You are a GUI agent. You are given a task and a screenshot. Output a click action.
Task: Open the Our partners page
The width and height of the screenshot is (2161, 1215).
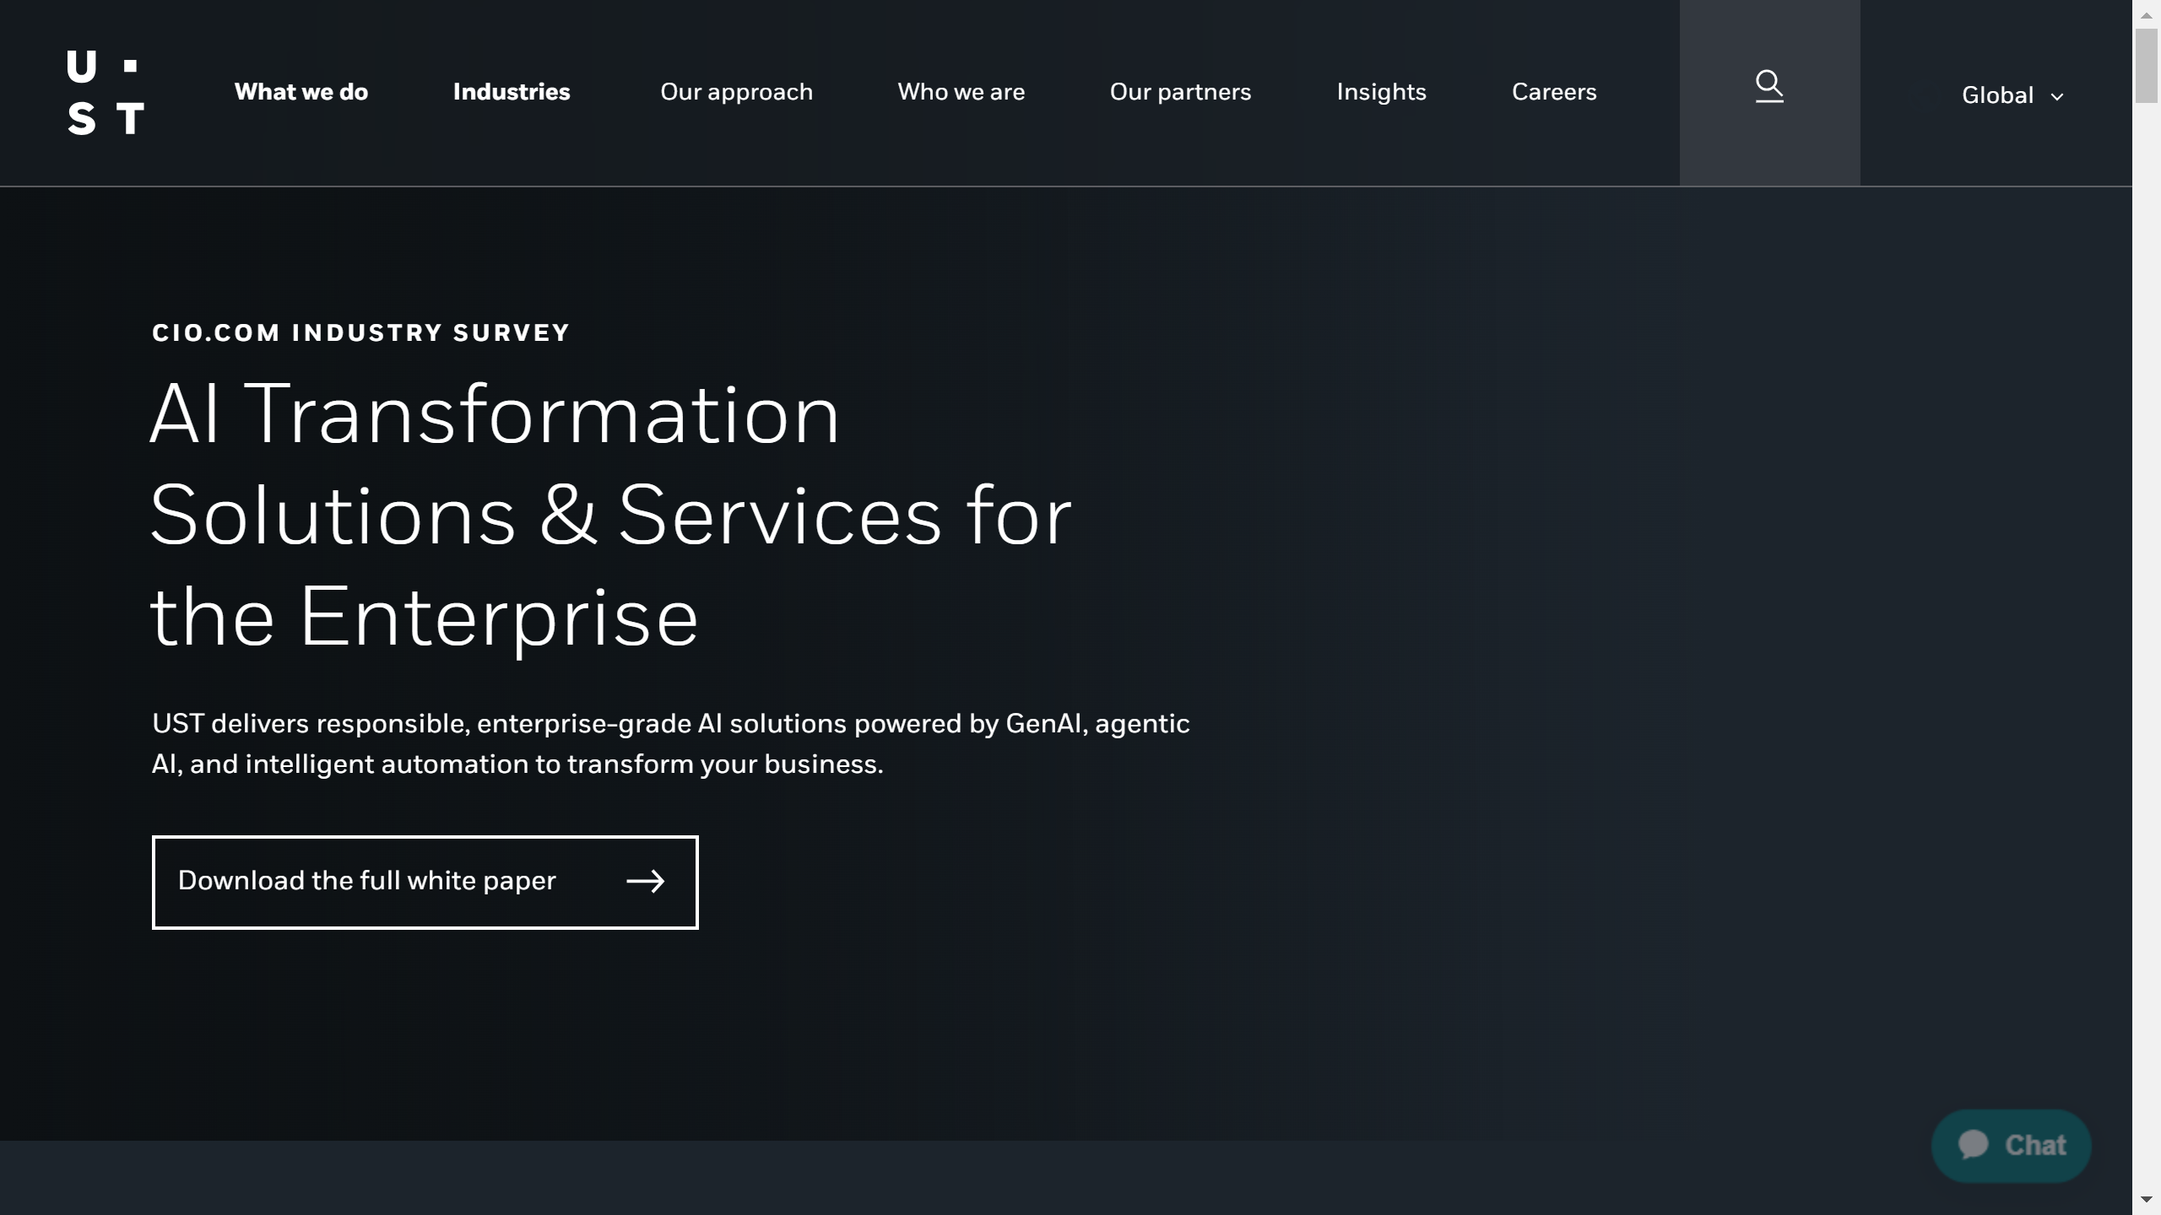tap(1180, 92)
